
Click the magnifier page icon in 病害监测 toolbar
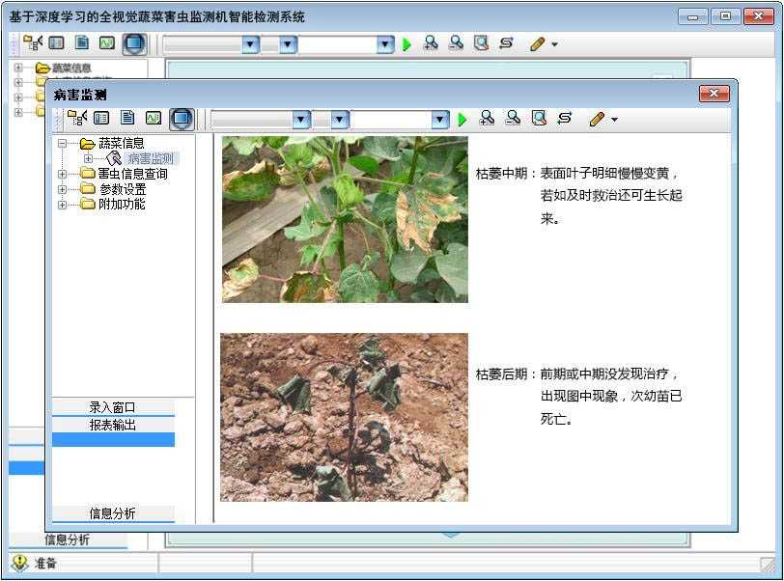(x=539, y=118)
